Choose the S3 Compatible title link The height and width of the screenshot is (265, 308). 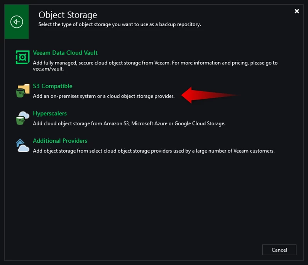[52, 86]
